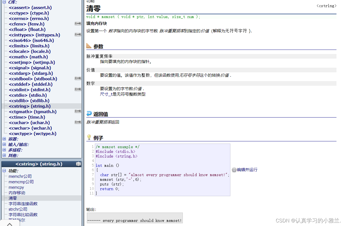This screenshot has width=345, height=226.
Task: Click the gear icon beside 编辑并运行
Action: tap(234, 170)
